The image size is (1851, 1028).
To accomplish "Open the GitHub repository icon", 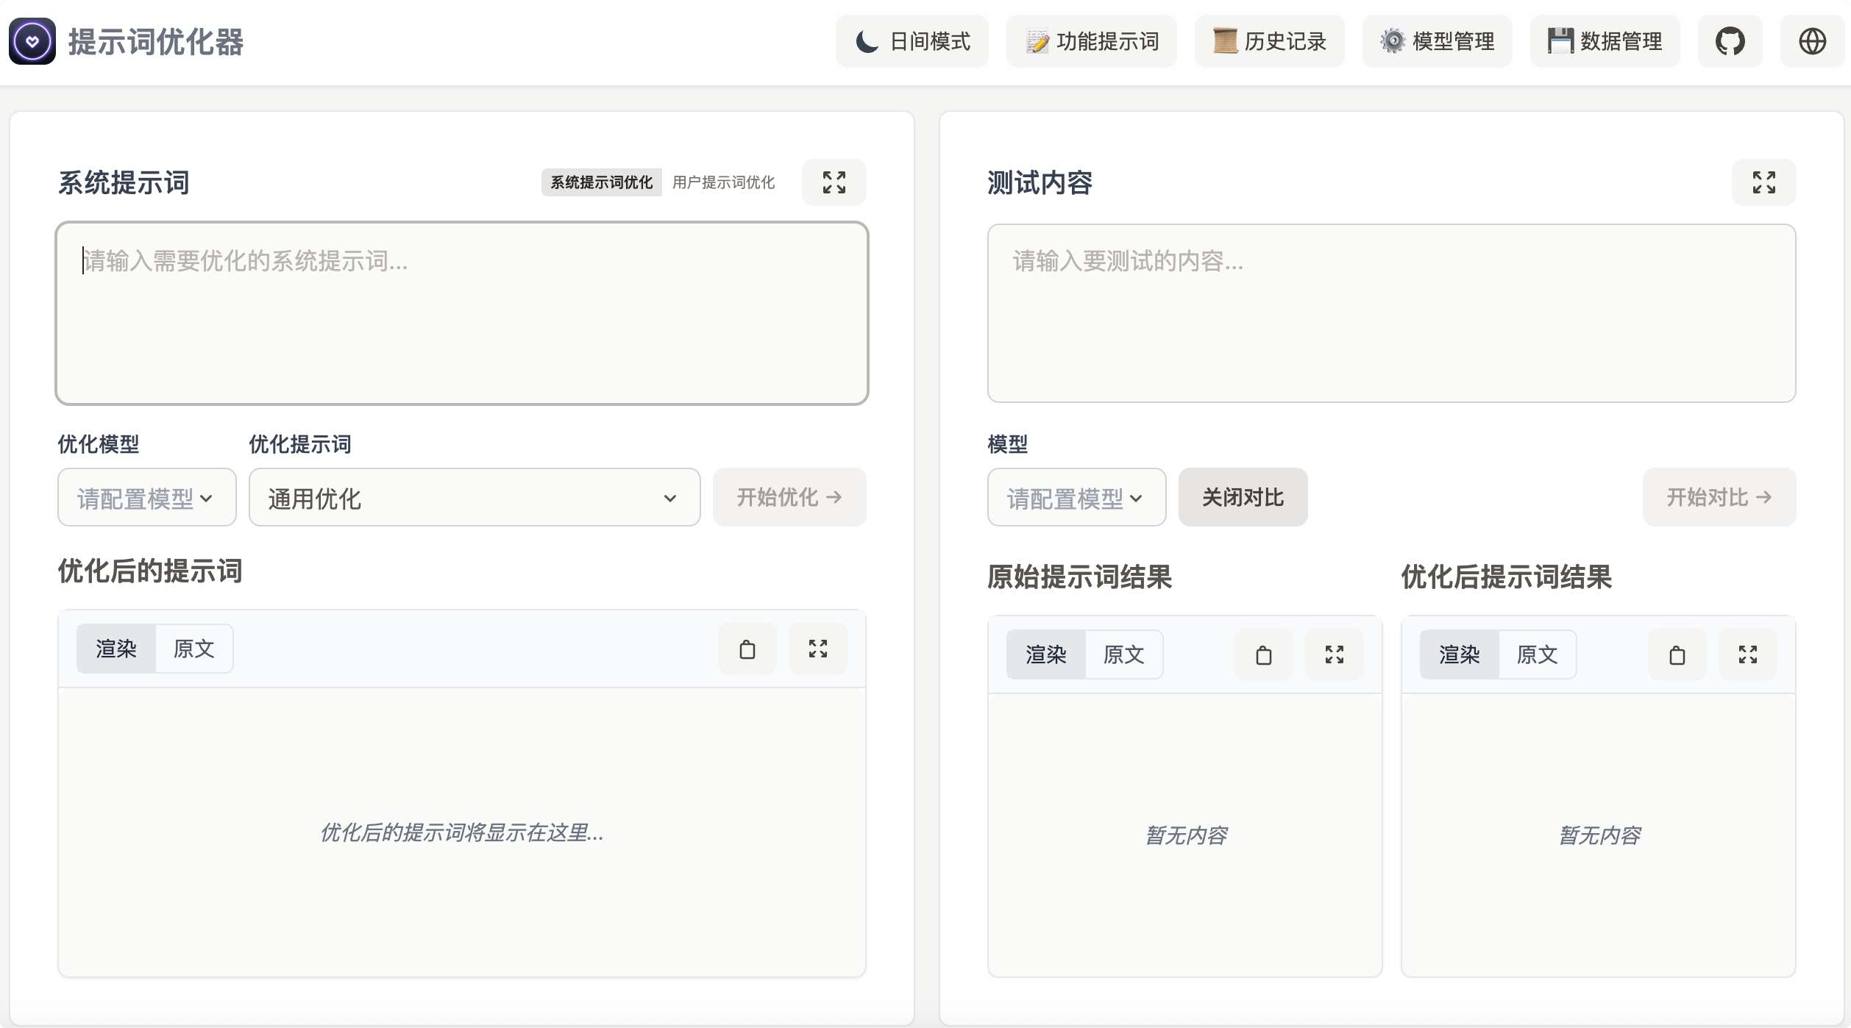I will tap(1730, 41).
